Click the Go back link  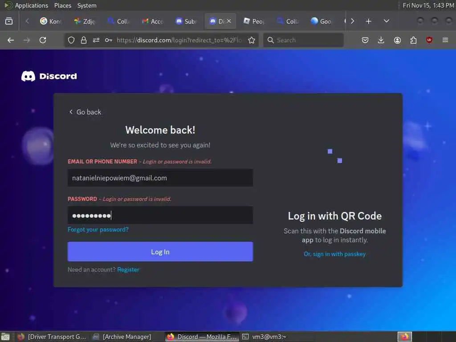click(x=85, y=112)
